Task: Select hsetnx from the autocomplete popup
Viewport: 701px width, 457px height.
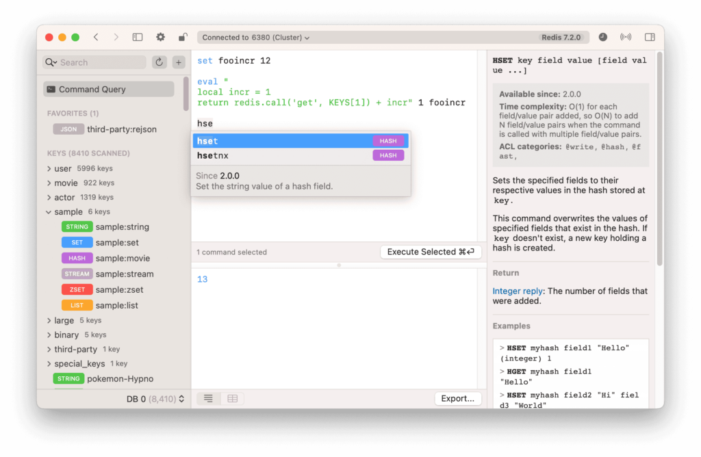Action: pos(214,155)
